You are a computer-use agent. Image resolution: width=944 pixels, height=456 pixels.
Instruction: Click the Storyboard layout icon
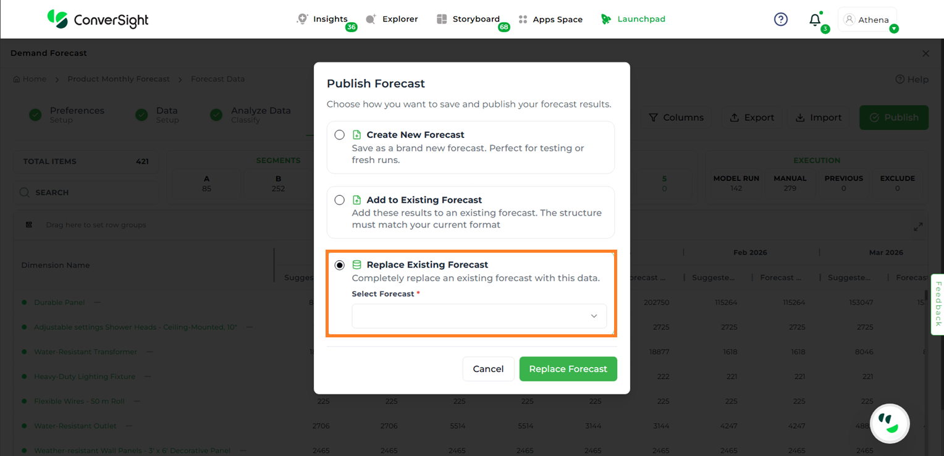pos(442,19)
